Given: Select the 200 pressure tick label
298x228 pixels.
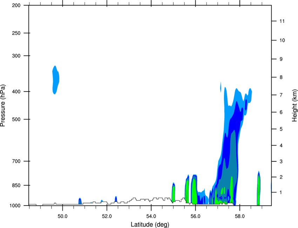Looking at the screenshot, I should pyautogui.click(x=16, y=6).
